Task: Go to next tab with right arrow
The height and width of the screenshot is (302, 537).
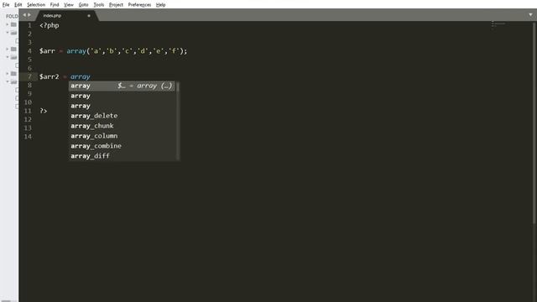Action: [x=29, y=15]
